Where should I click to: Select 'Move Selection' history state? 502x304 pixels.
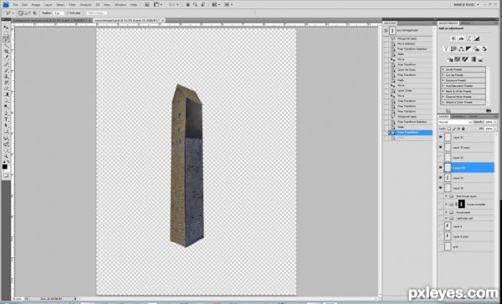(407, 43)
